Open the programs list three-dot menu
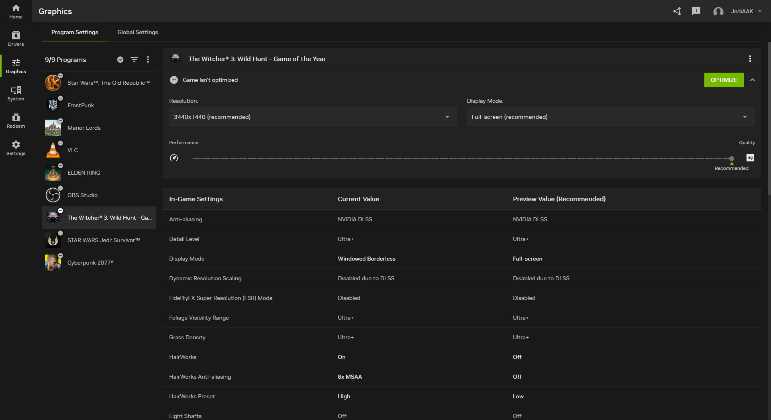 pyautogui.click(x=148, y=59)
